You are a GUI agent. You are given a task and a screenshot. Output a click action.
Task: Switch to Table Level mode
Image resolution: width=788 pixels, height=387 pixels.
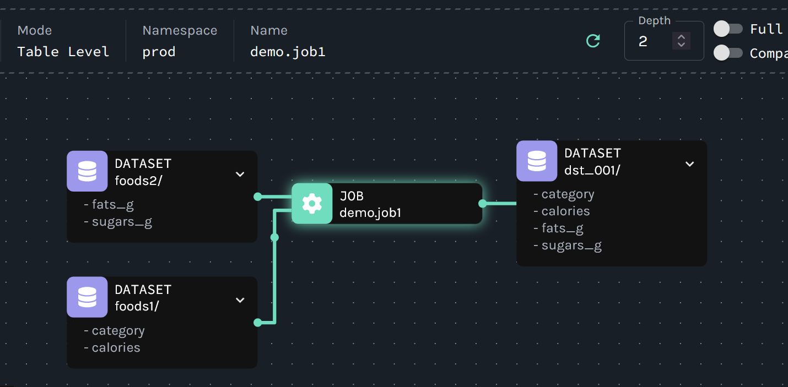click(62, 51)
